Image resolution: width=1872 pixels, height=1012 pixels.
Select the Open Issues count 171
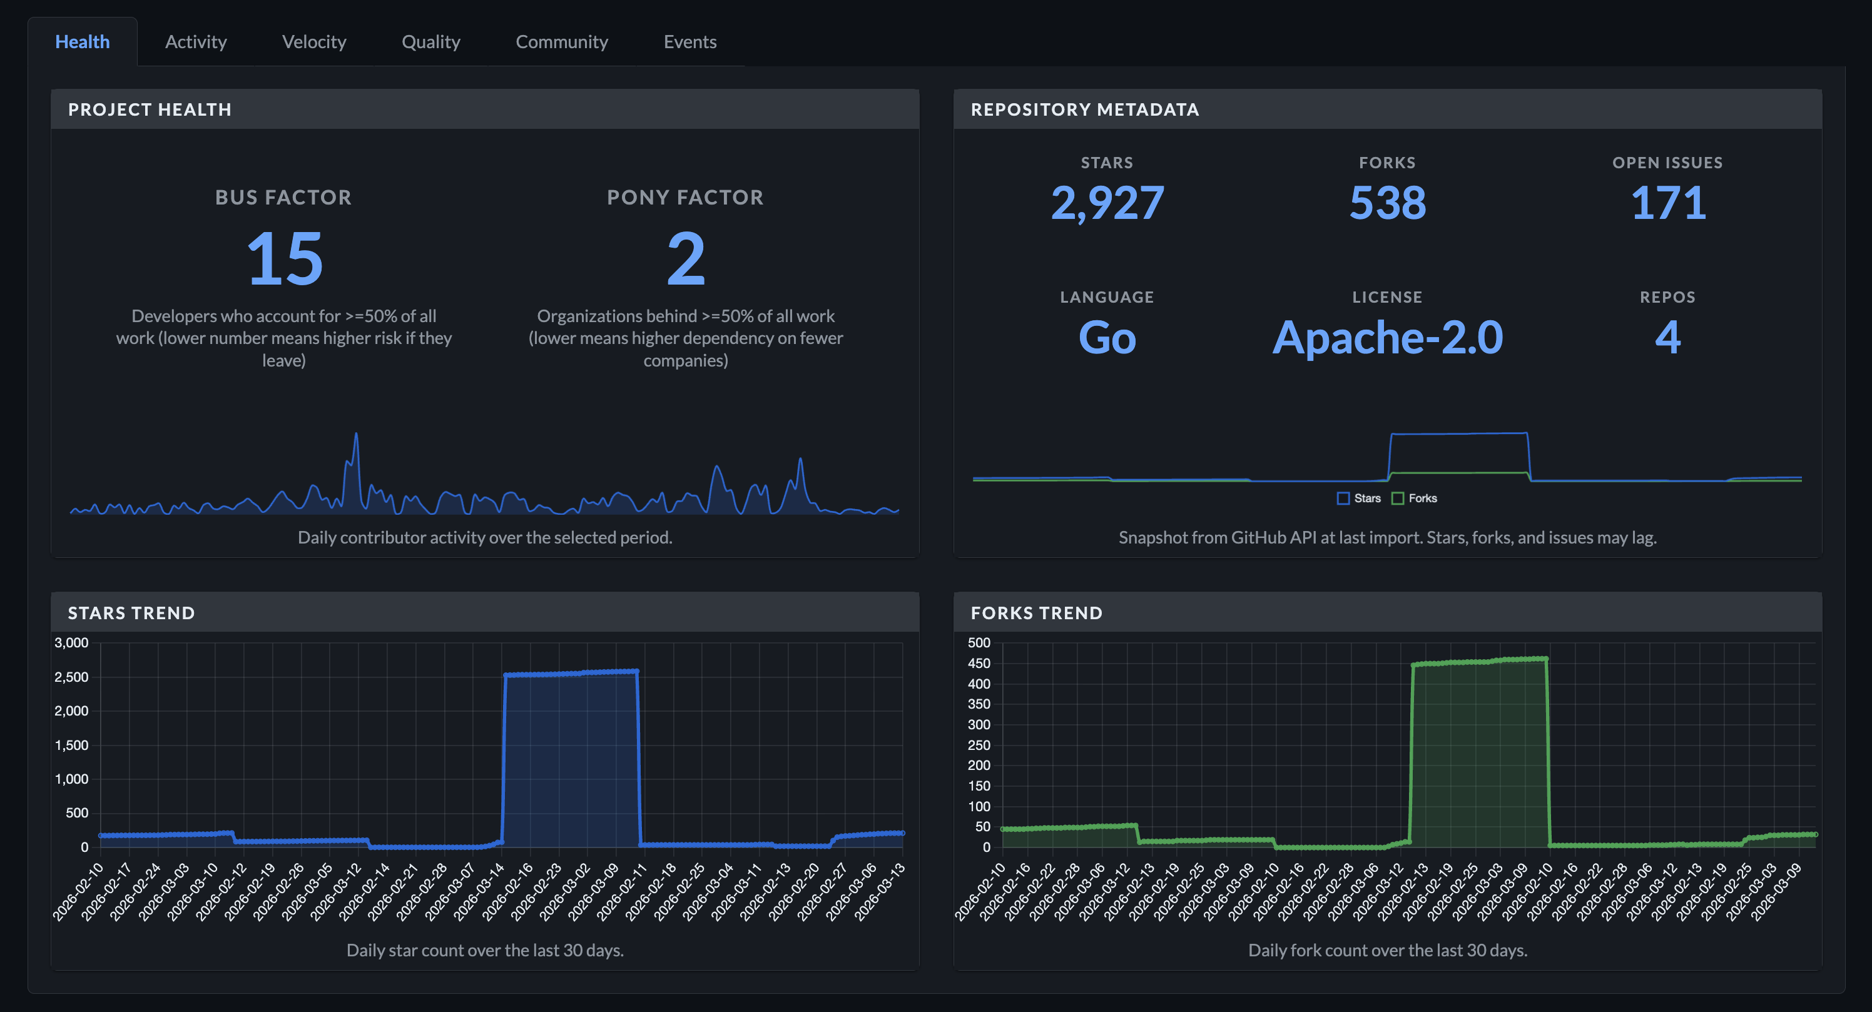[x=1667, y=204]
